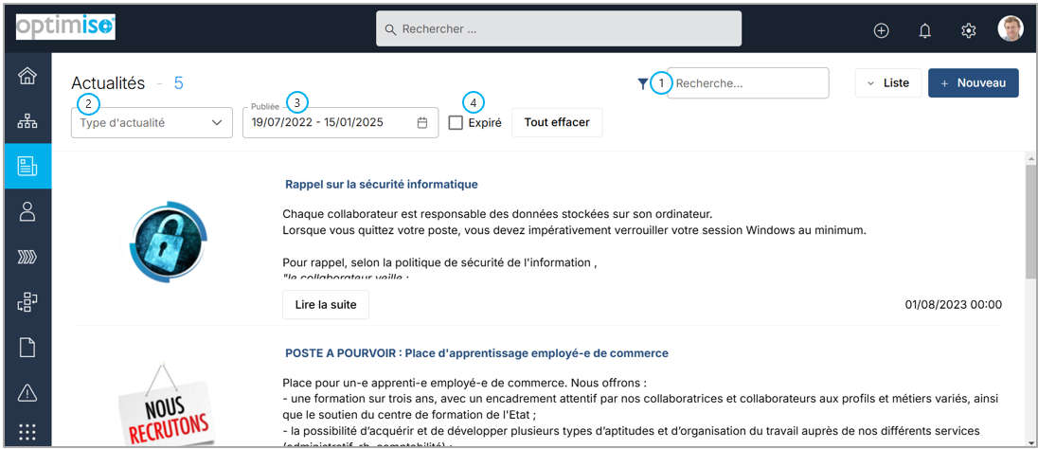This screenshot has height=449, width=1038.
Task: Click the Recherche filter input field
Action: pos(748,83)
